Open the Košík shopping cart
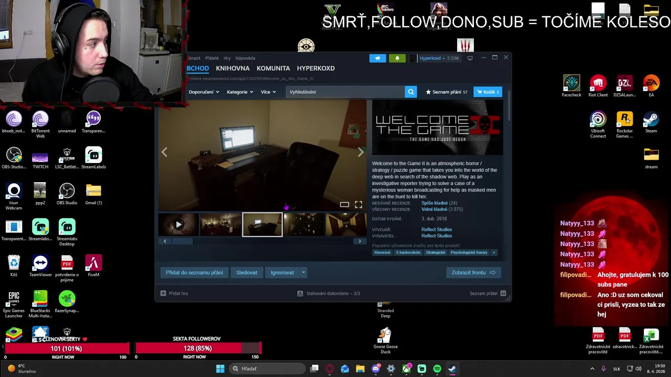 point(488,92)
